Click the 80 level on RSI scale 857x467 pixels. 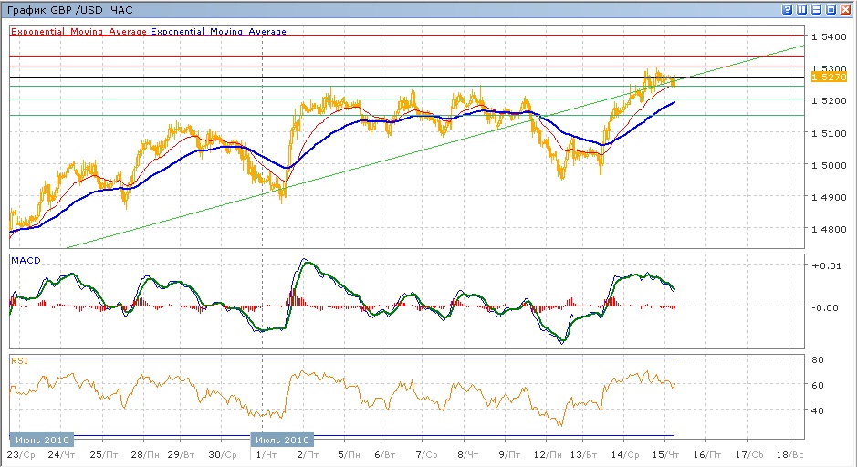tap(819, 359)
